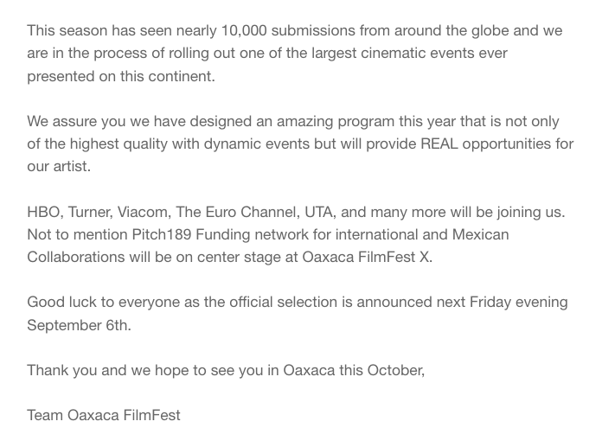
Task: Click the signature "Team Oaxaca FilmFest"
Action: tap(104, 415)
